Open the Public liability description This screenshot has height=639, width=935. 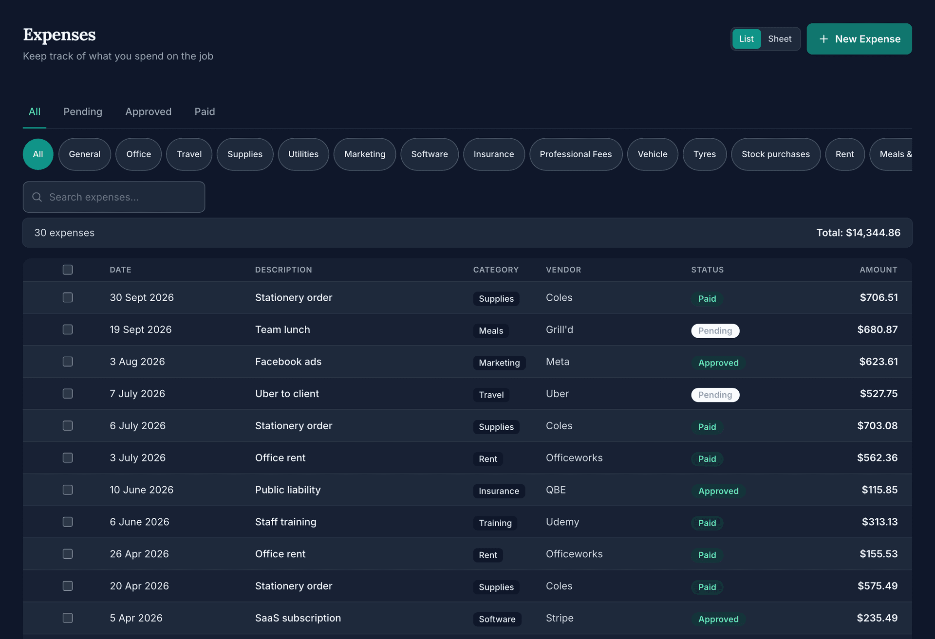pyautogui.click(x=288, y=490)
